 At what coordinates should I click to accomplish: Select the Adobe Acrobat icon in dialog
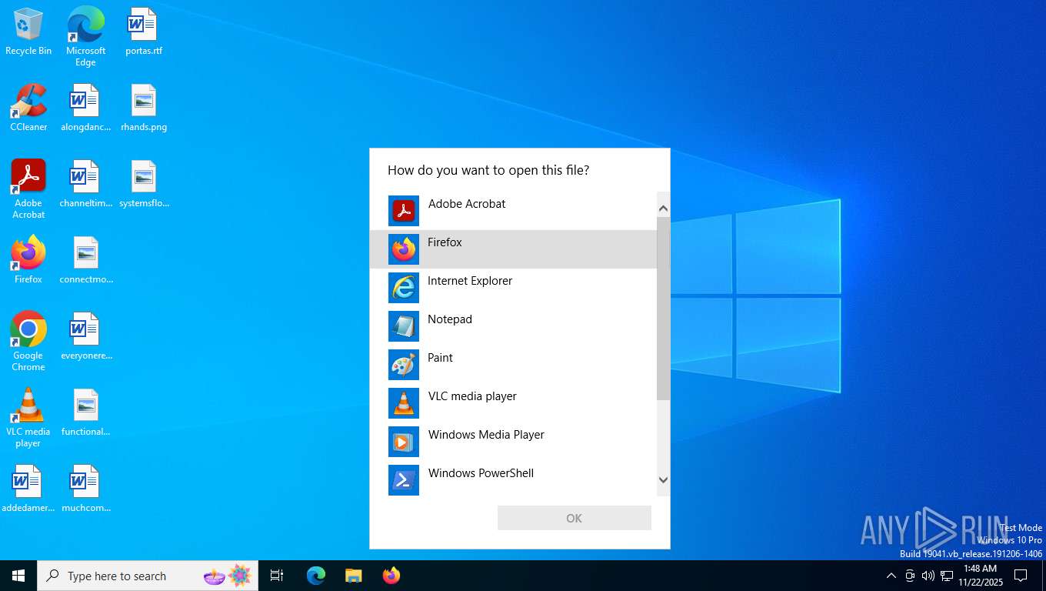[404, 211]
